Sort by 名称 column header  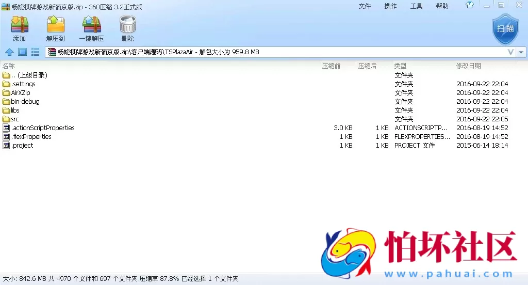(x=9, y=66)
